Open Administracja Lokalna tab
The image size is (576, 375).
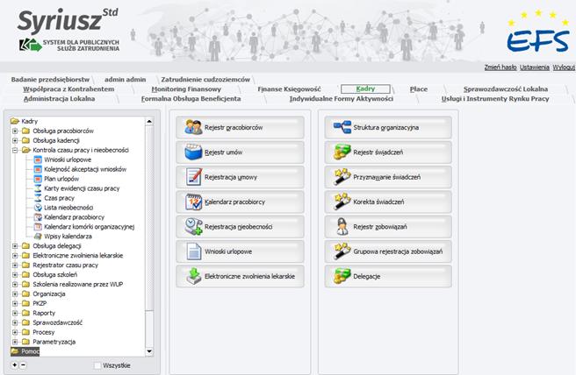[x=59, y=99]
